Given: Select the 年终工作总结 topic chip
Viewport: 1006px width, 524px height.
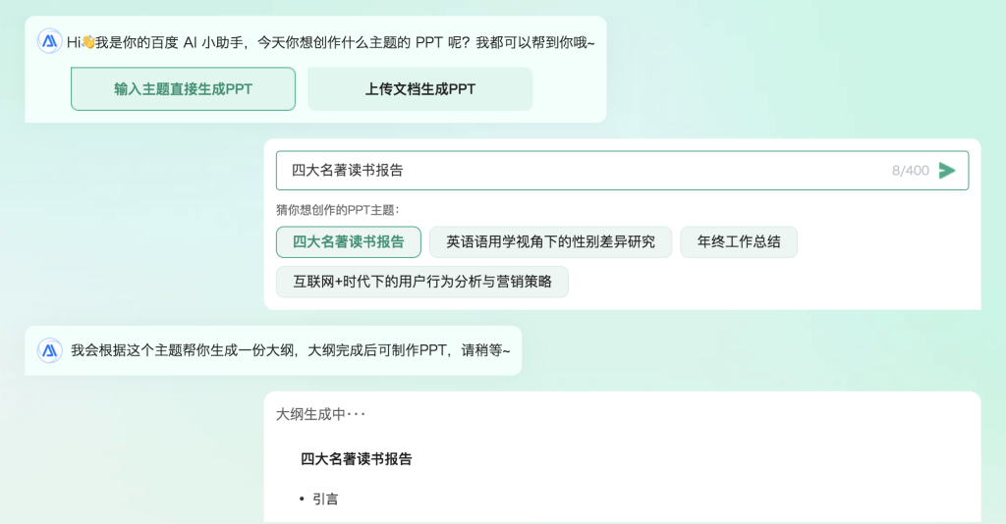Looking at the screenshot, I should pos(739,242).
